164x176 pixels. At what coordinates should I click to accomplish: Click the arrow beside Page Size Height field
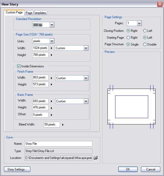[x=51, y=55]
